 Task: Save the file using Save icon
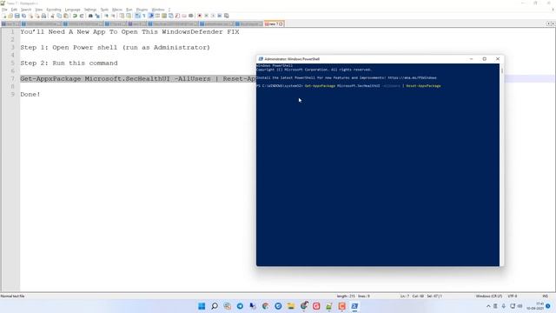[x=17, y=16]
